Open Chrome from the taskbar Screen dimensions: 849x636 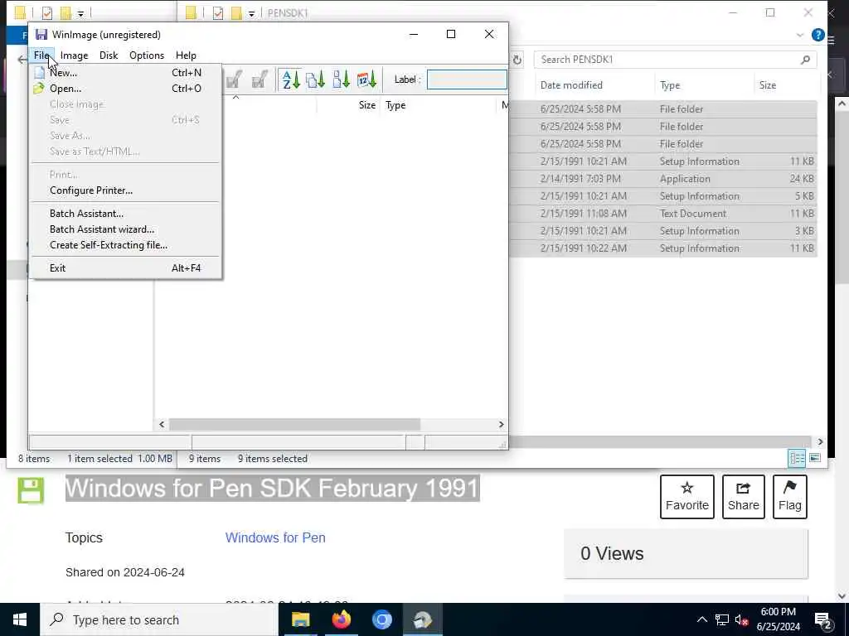[x=381, y=619]
